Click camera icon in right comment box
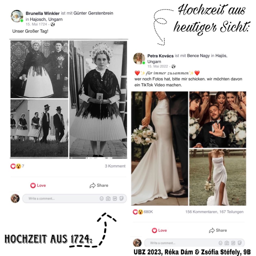This screenshot has height=256, width=256. pos(227,243)
